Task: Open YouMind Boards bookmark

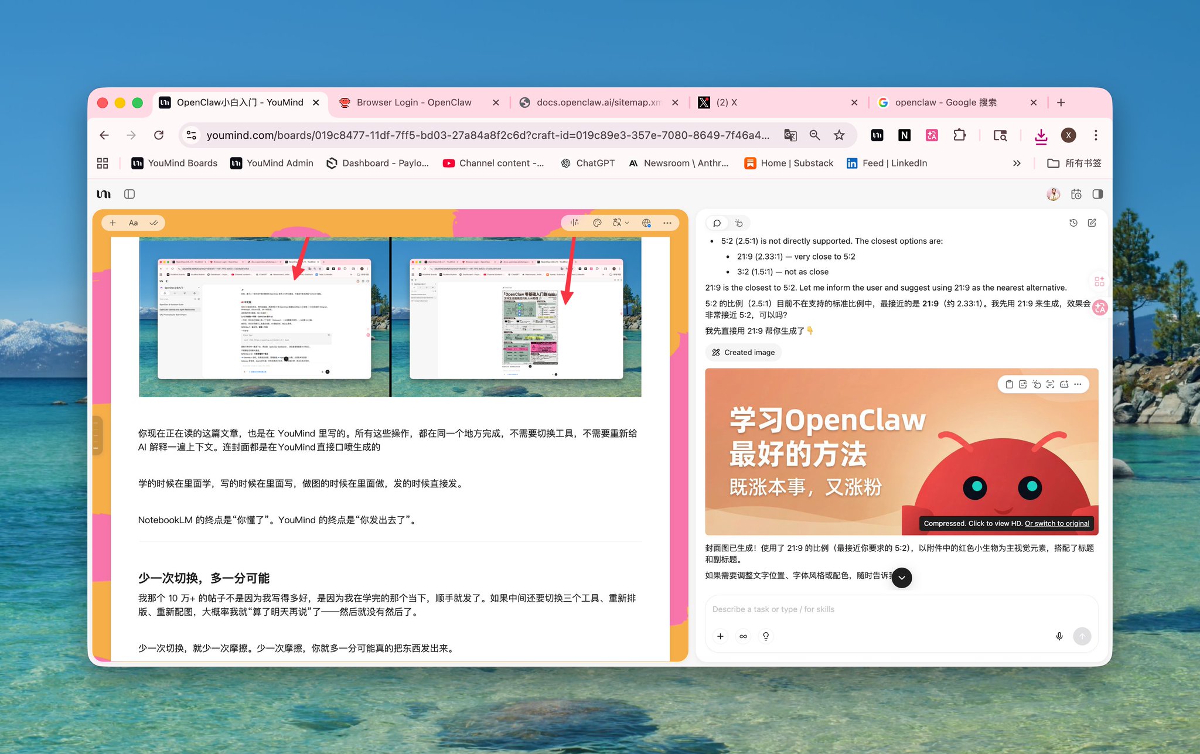Action: click(x=175, y=163)
